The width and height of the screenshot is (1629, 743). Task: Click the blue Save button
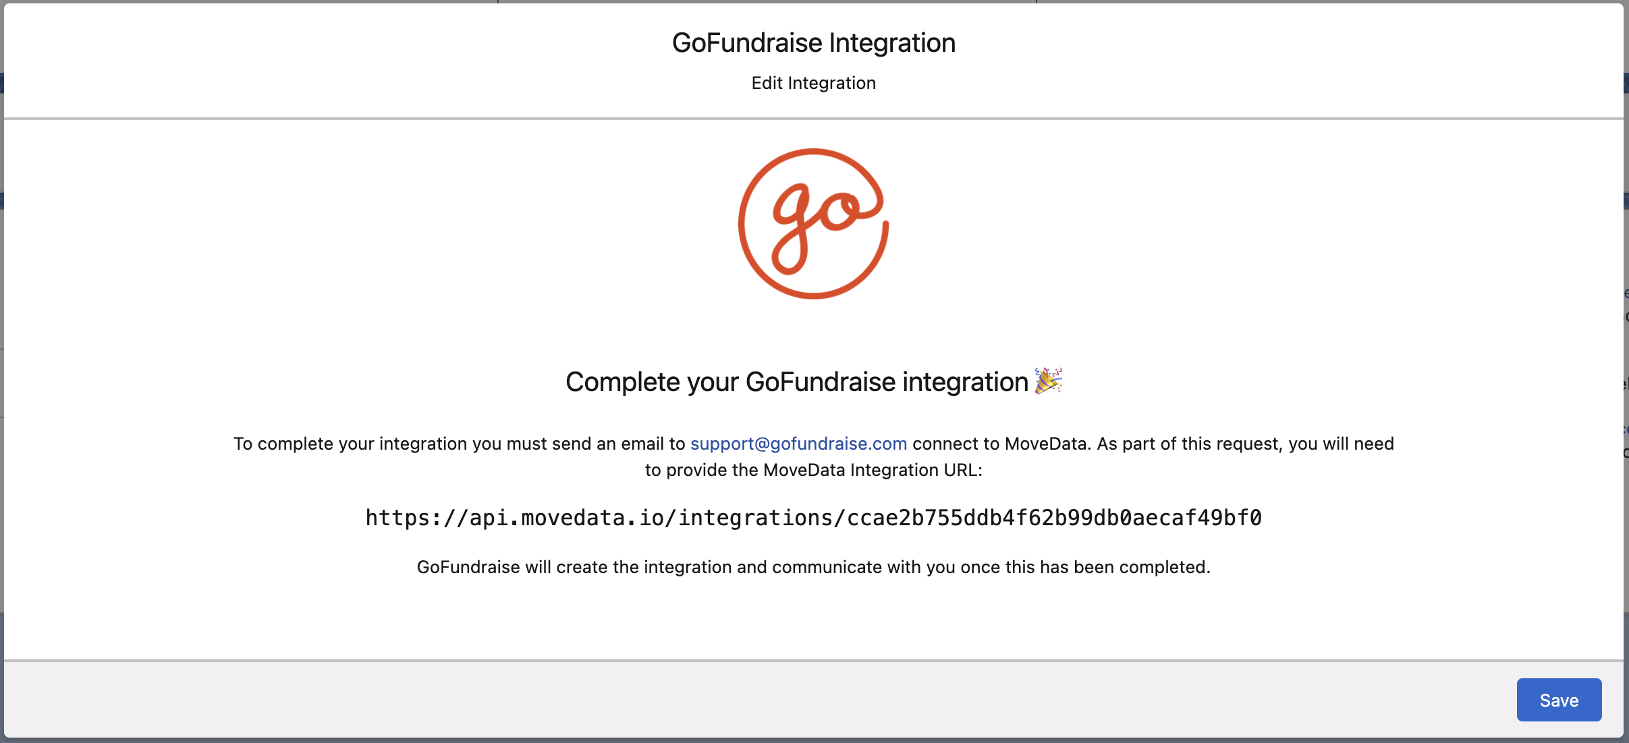(1558, 700)
